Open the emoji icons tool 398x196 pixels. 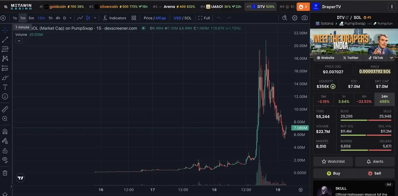[x=5, y=96]
